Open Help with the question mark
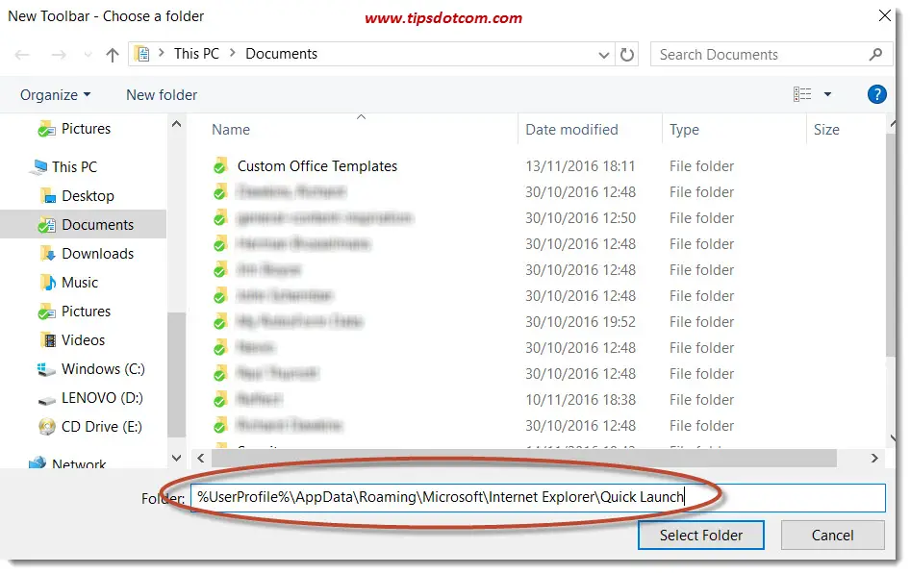Image resolution: width=910 pixels, height=574 pixels. [x=876, y=94]
